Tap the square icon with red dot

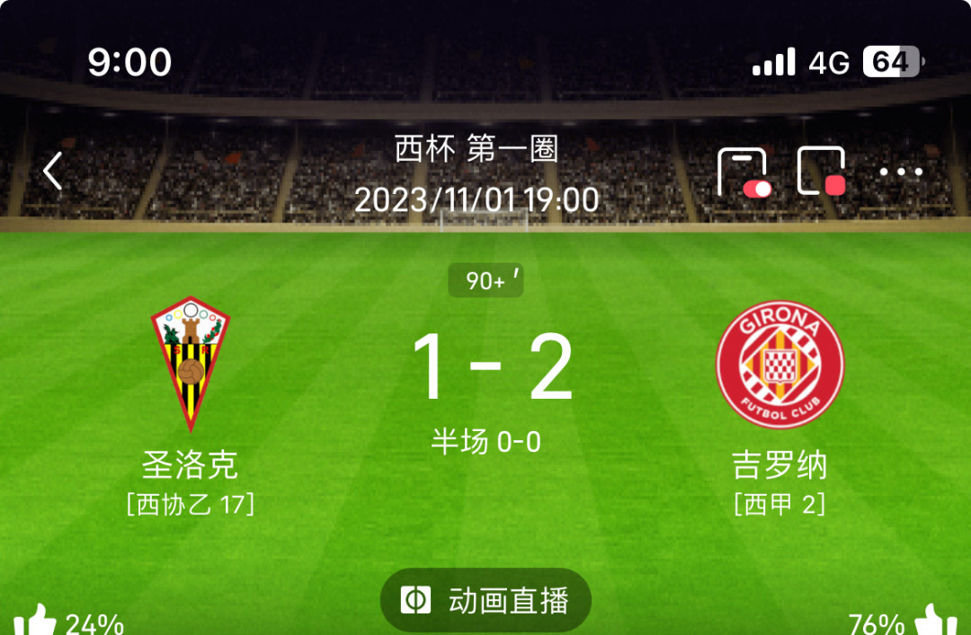822,172
